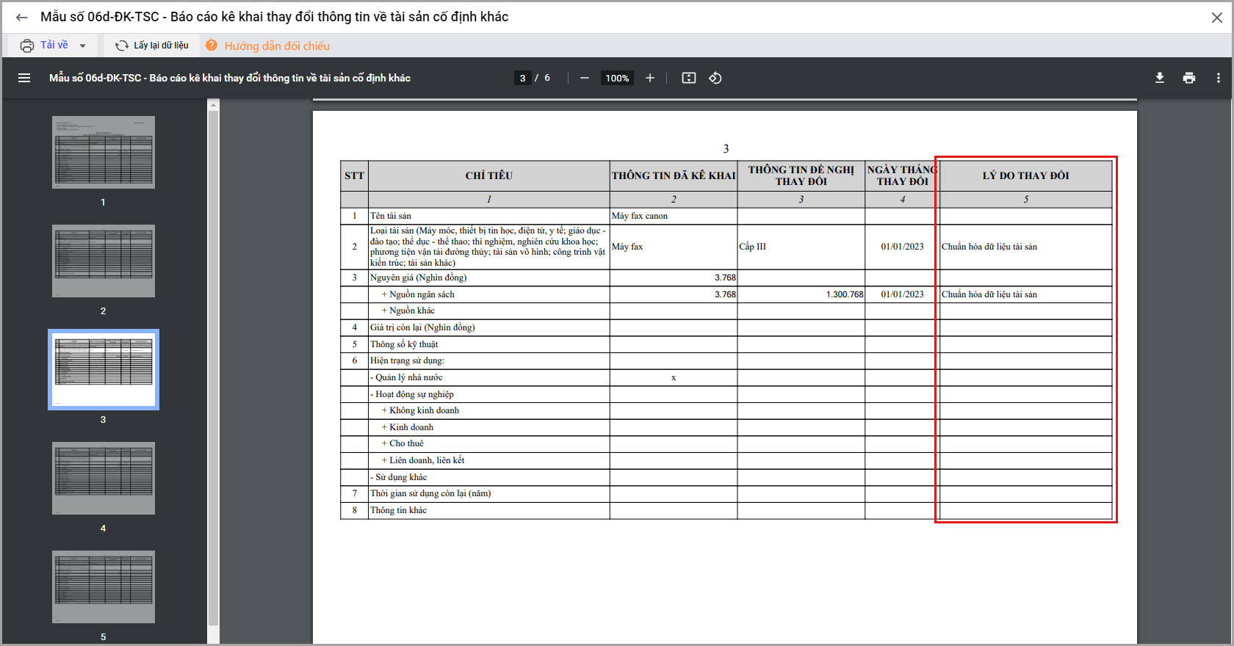The height and width of the screenshot is (646, 1234).
Task: Open page 4 thumbnail
Action: point(104,478)
